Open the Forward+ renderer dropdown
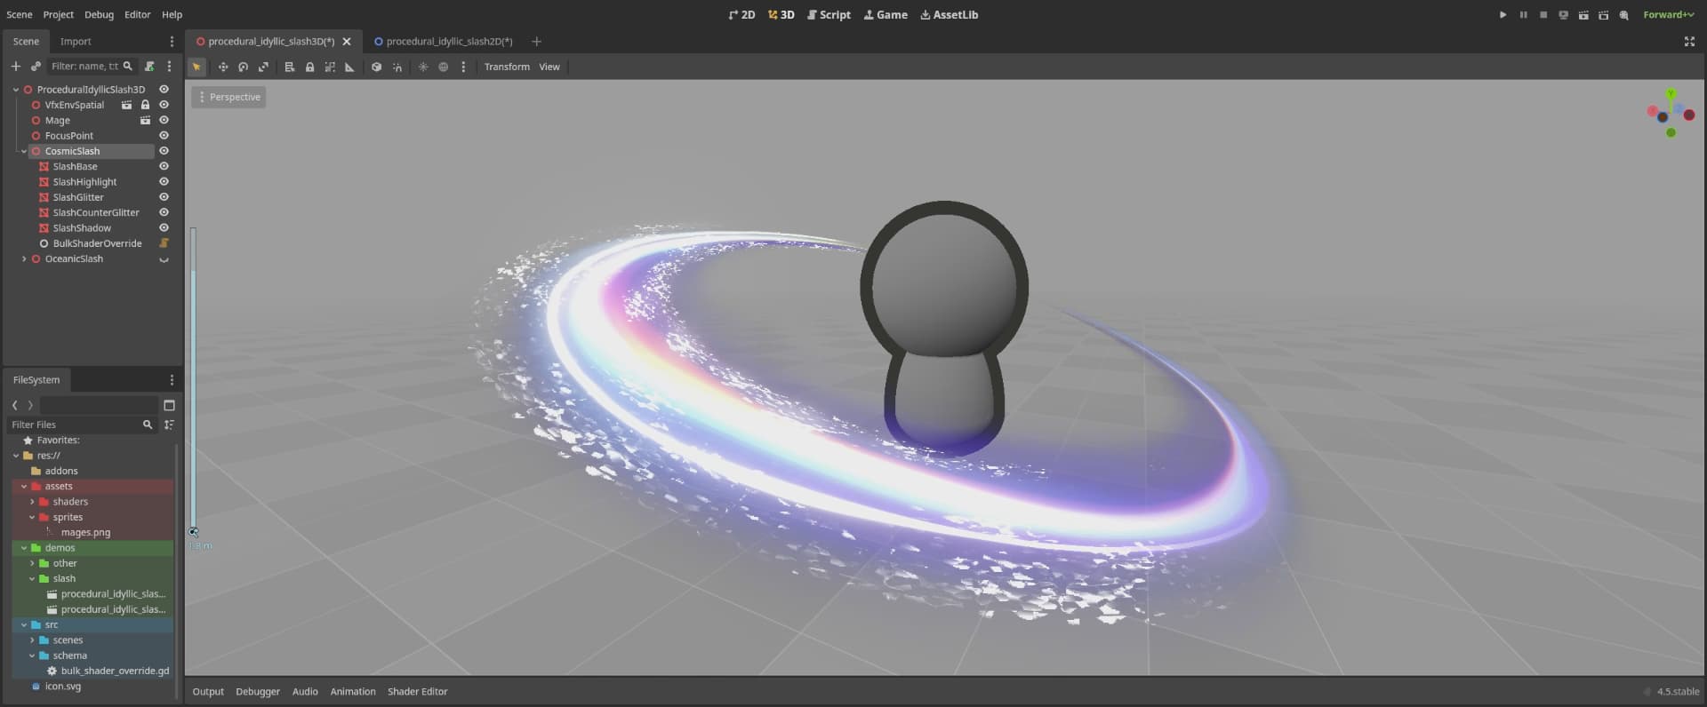 click(x=1668, y=15)
